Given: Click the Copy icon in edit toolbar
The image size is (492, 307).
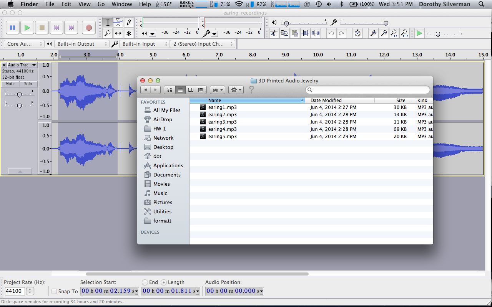Looking at the screenshot, I should tap(284, 33).
